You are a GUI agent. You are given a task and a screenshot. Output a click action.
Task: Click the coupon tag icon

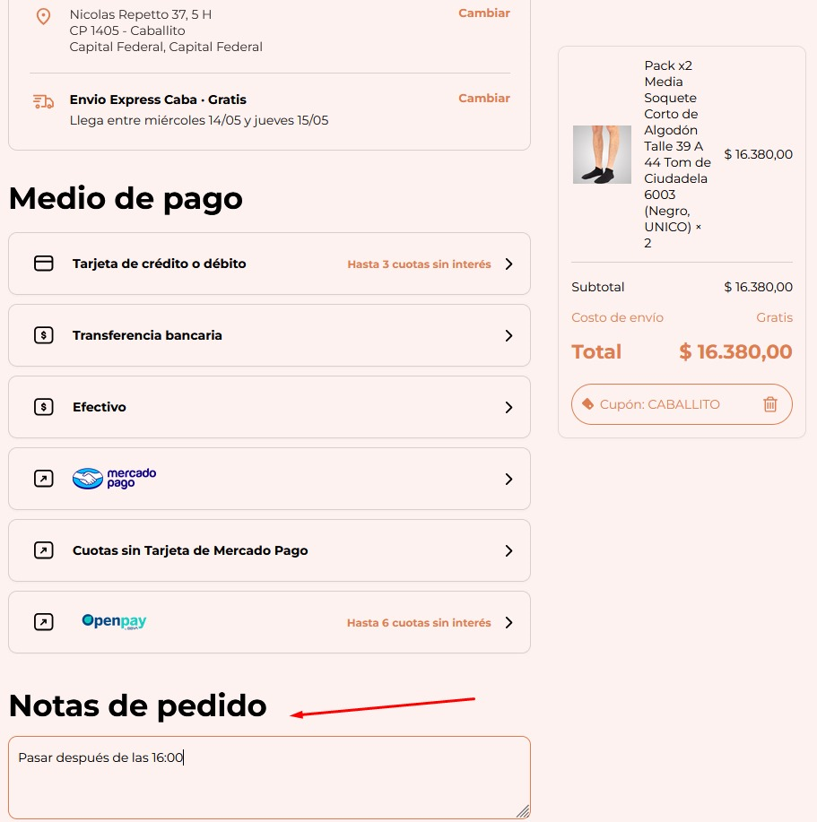point(587,404)
